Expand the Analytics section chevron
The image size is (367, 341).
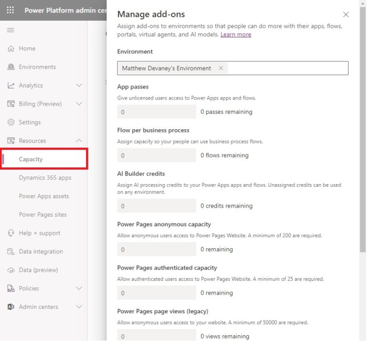click(x=79, y=86)
